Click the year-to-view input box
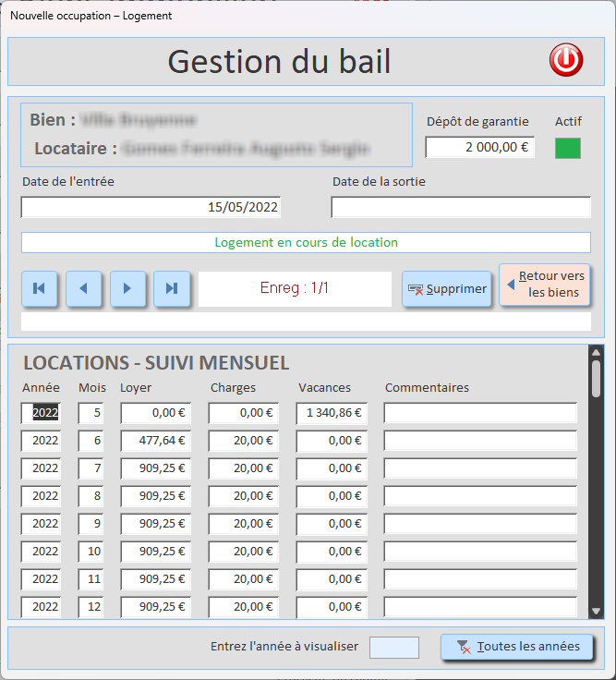Image resolution: width=616 pixels, height=680 pixels. [x=393, y=647]
